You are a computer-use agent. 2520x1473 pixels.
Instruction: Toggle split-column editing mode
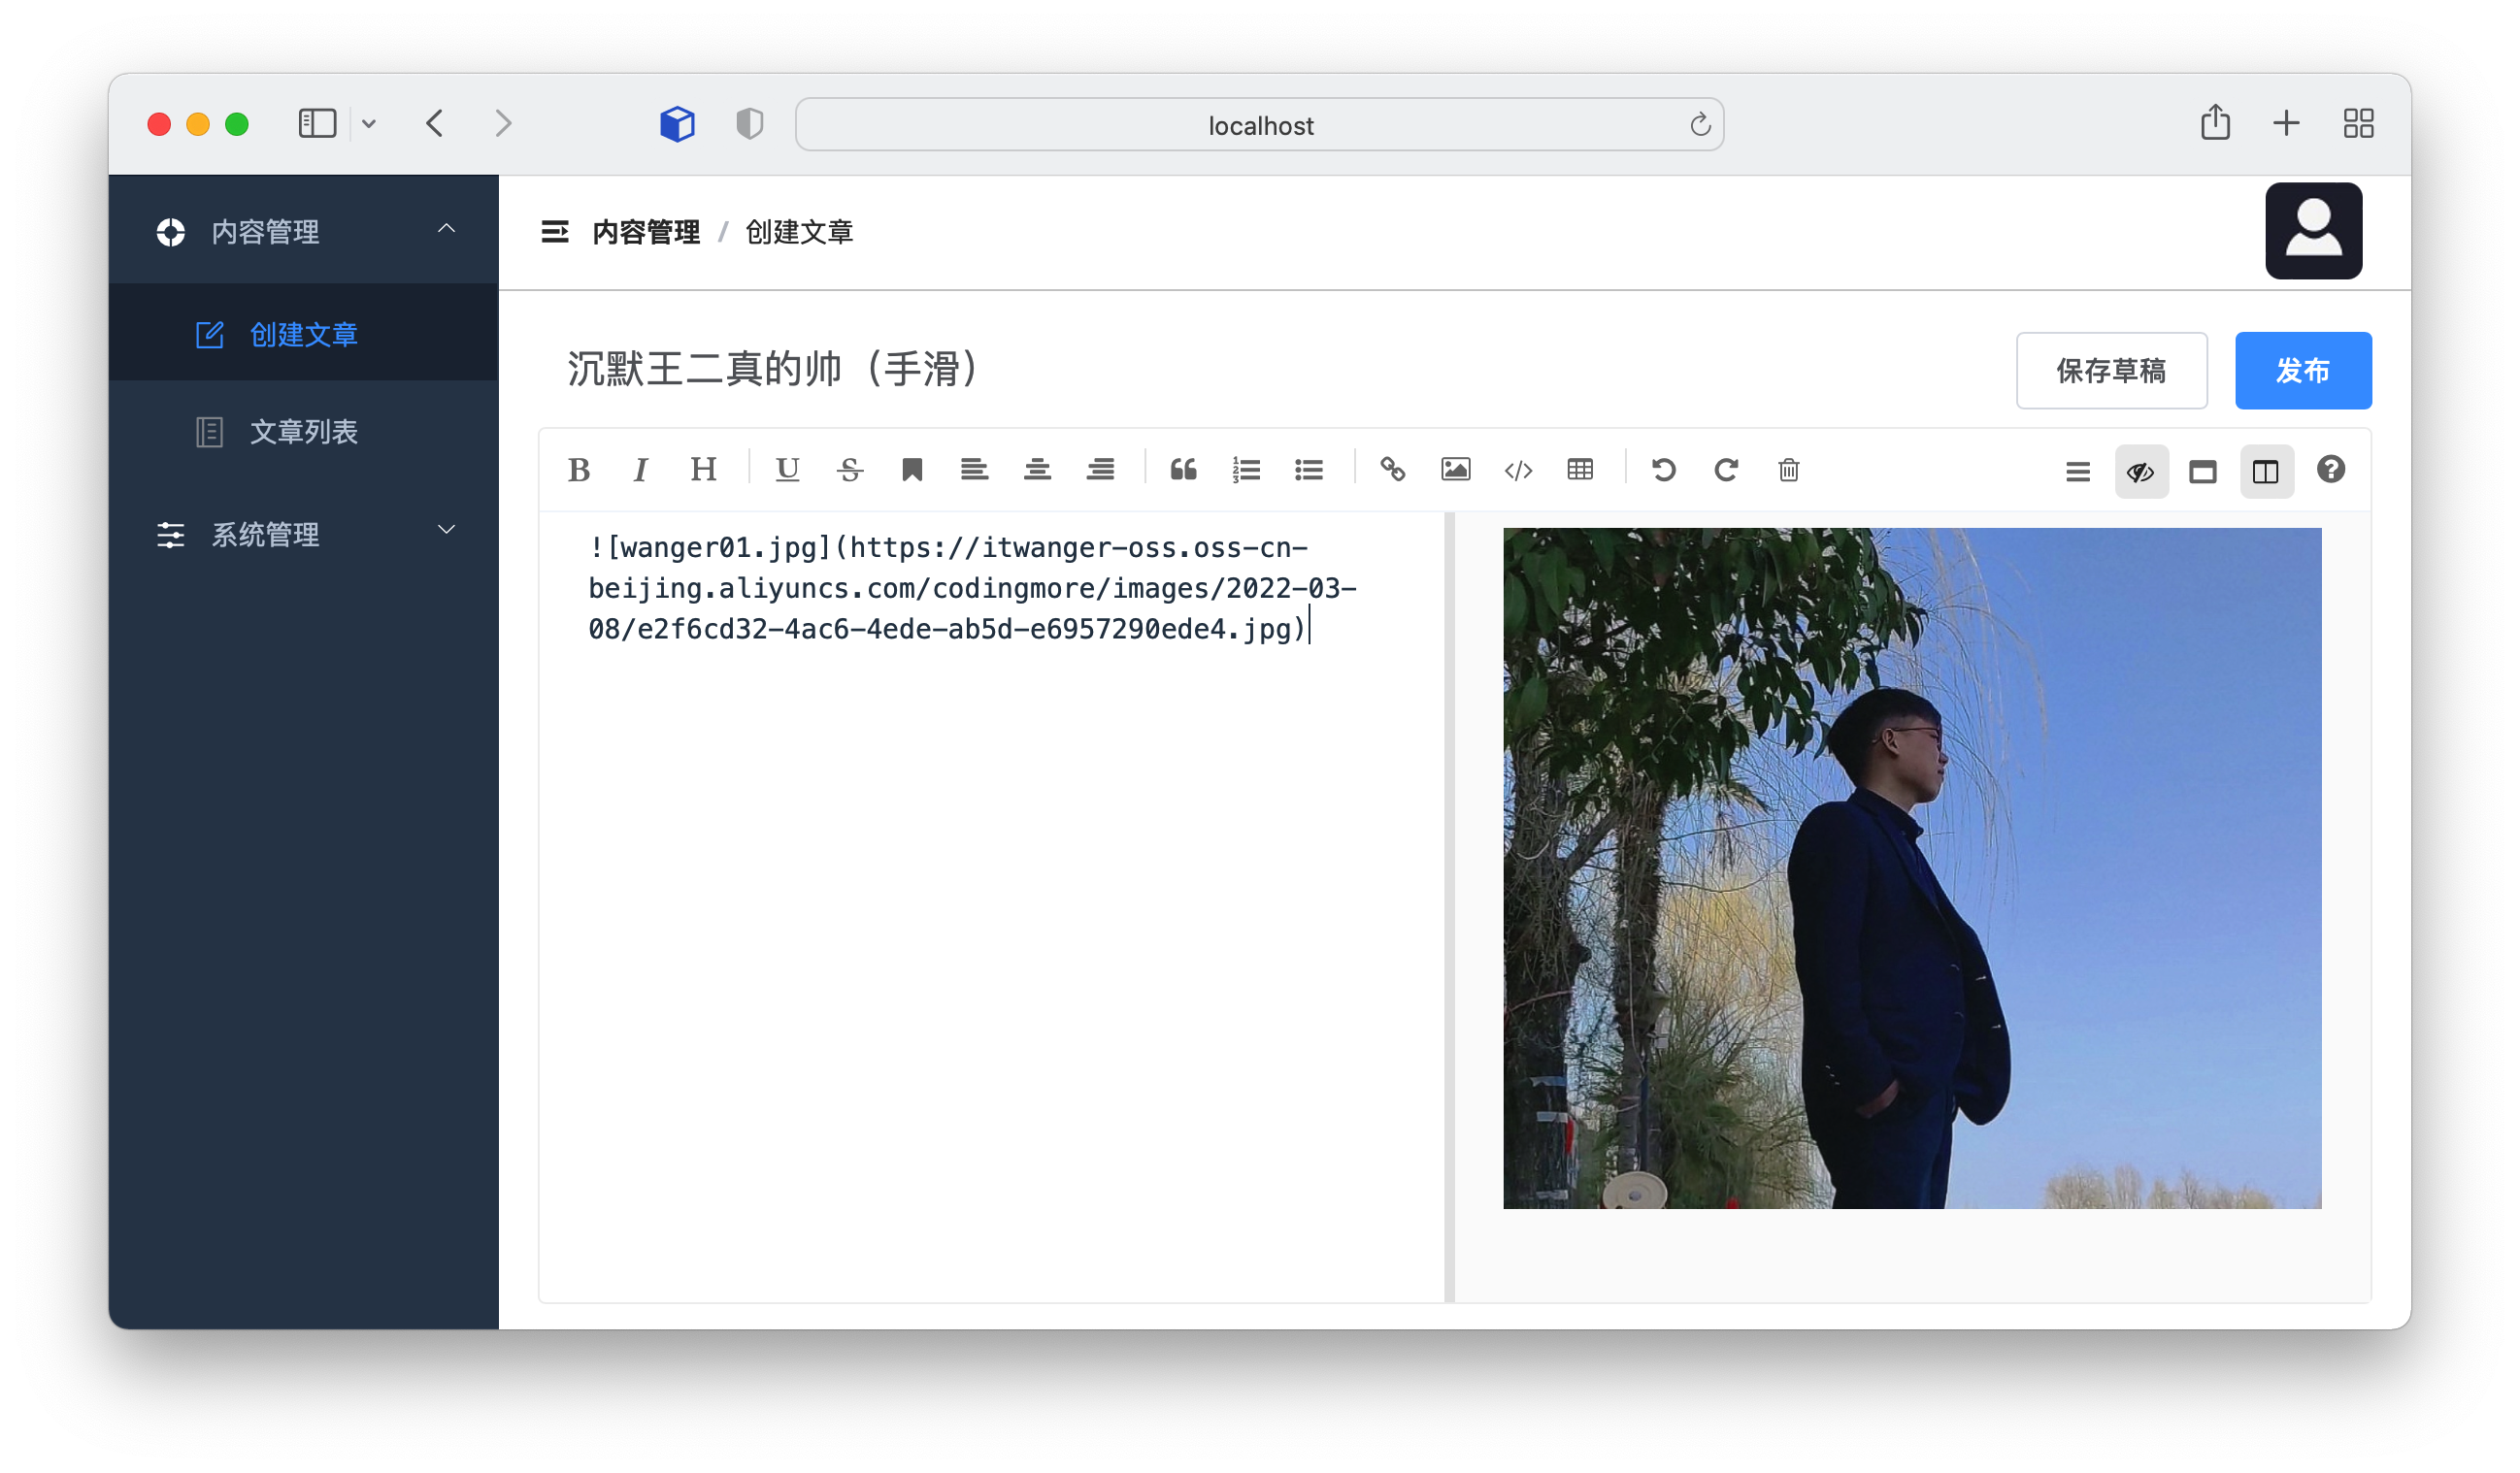point(2265,472)
